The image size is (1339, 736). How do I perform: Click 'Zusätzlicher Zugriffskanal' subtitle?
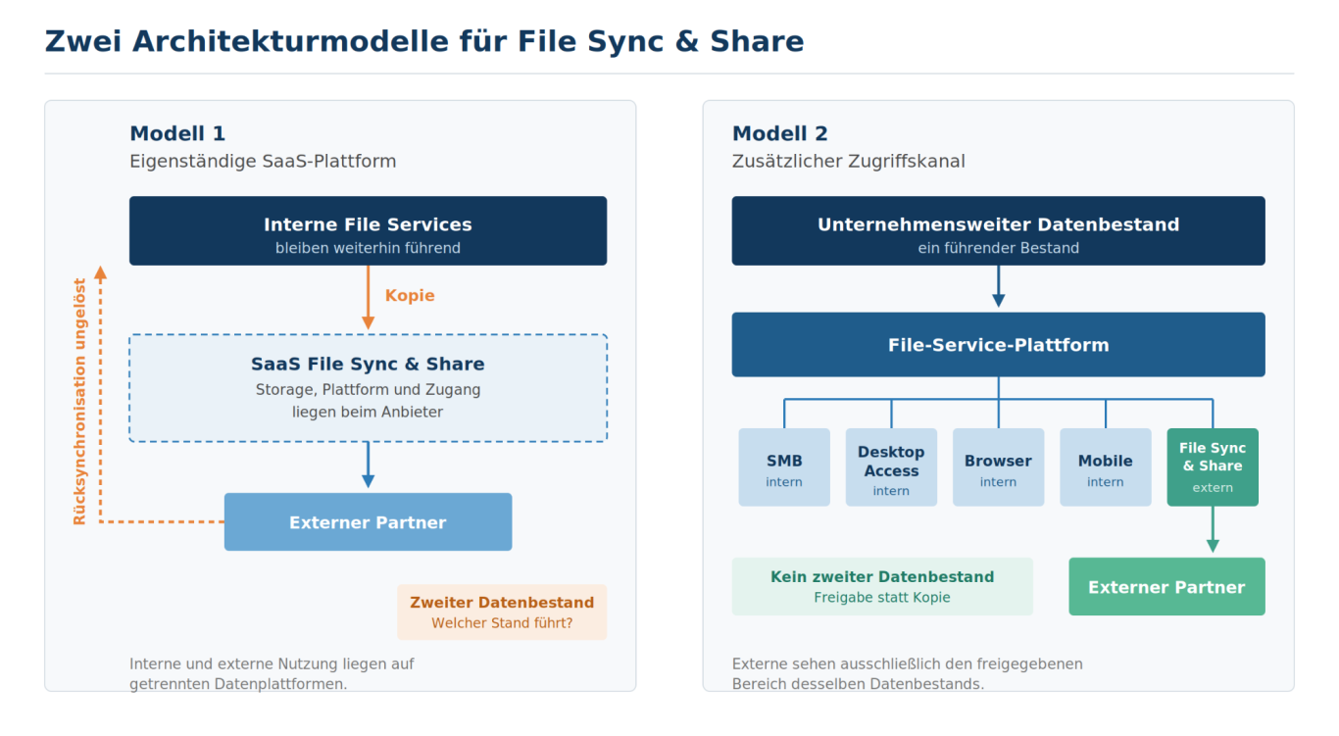coord(849,161)
